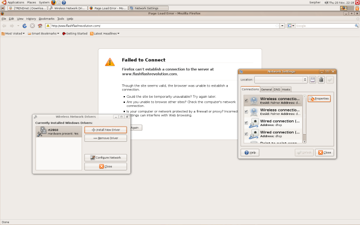
Task: Toggle the second Wired connection checkbox
Action: coord(246,134)
